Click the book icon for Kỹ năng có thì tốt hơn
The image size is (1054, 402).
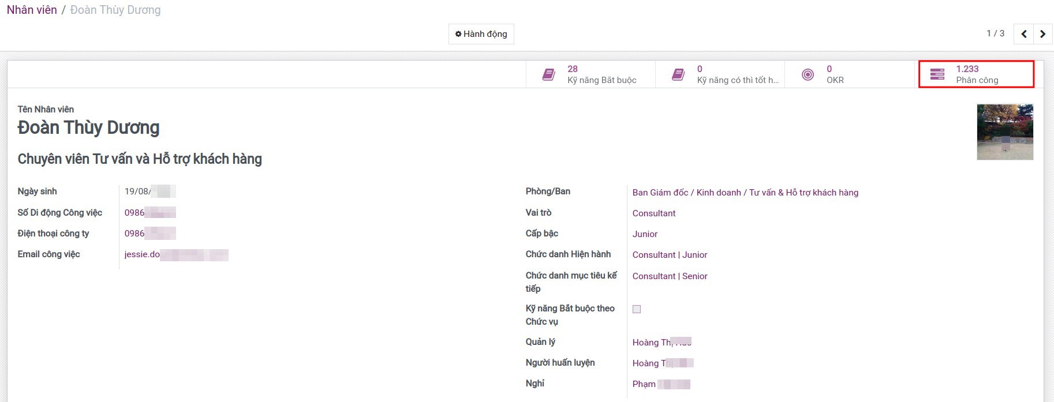pyautogui.click(x=678, y=74)
